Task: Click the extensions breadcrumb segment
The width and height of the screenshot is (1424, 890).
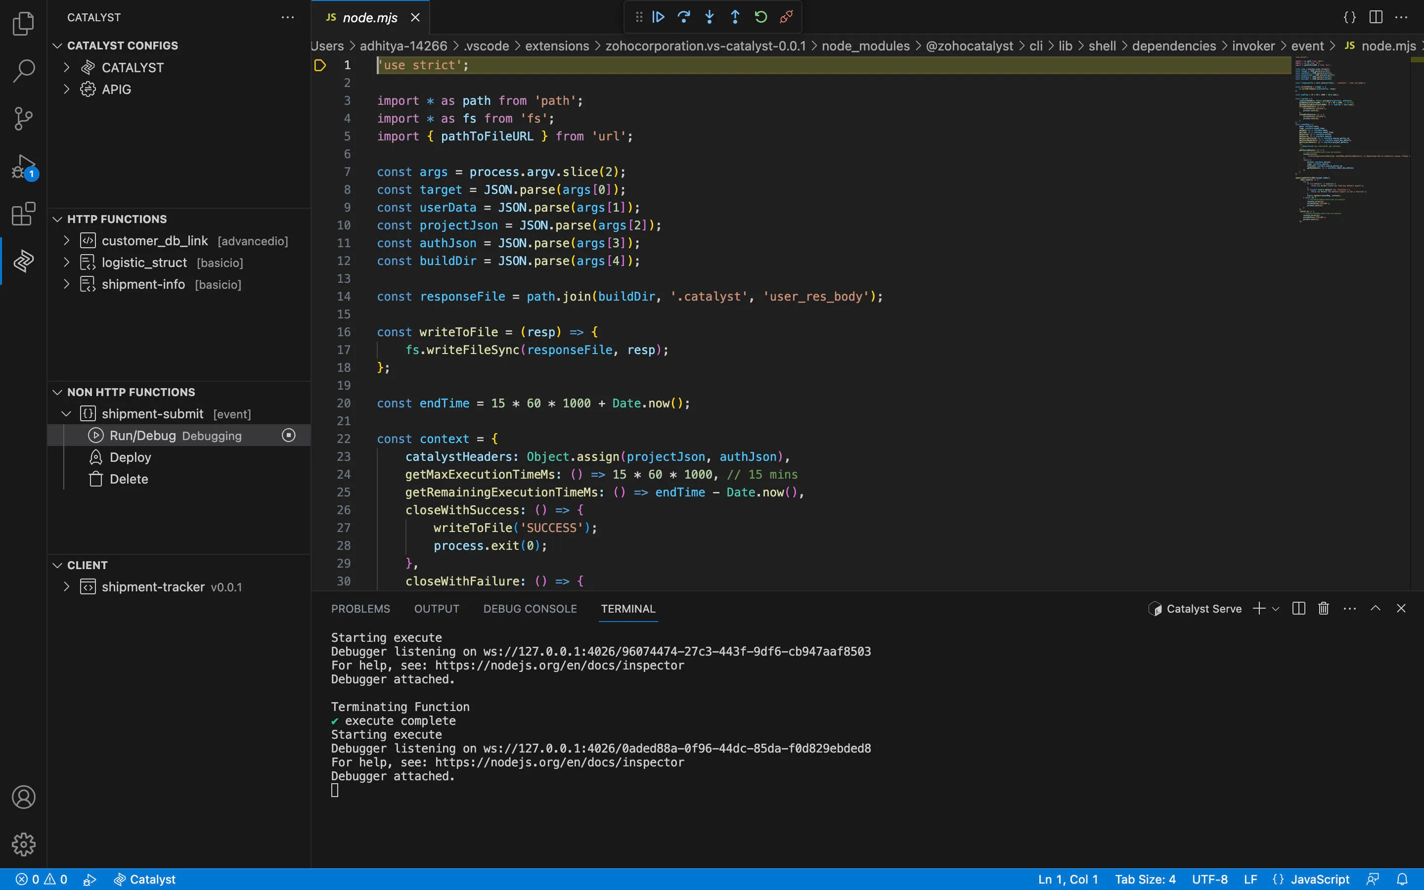Action: pos(557,46)
